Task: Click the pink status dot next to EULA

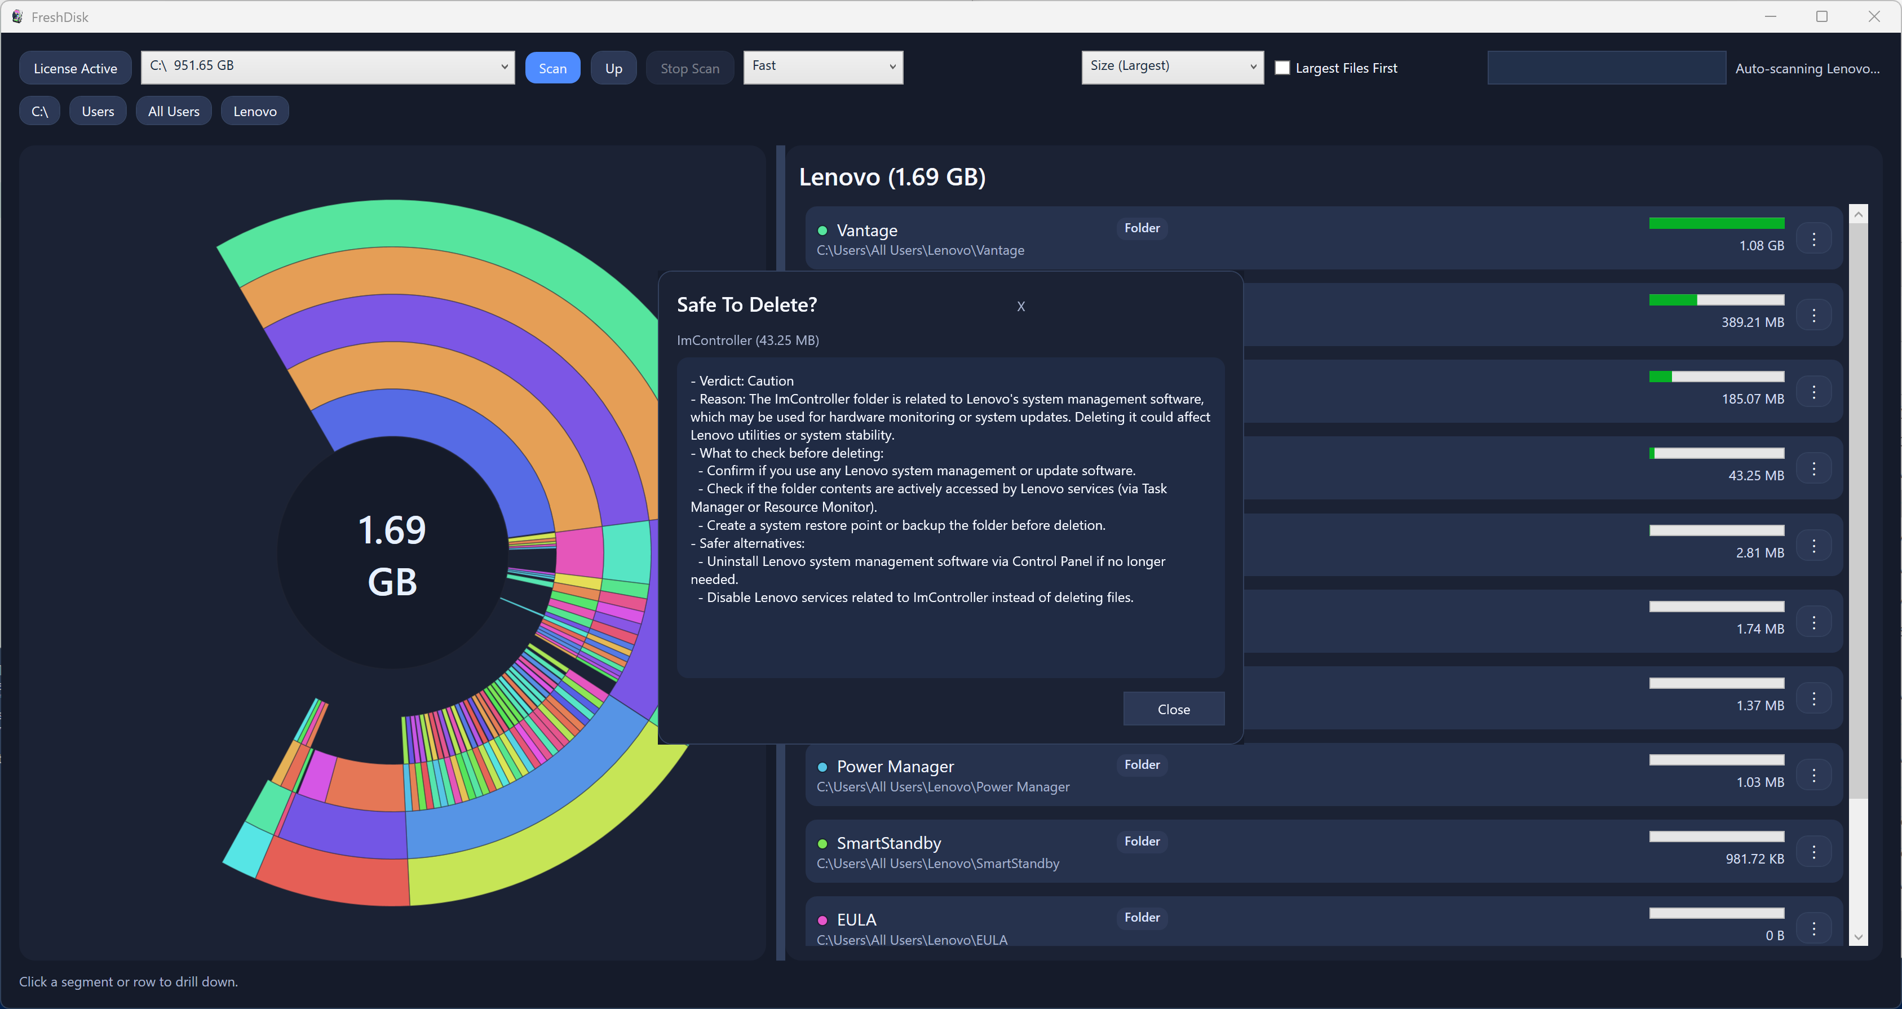Action: 822,920
